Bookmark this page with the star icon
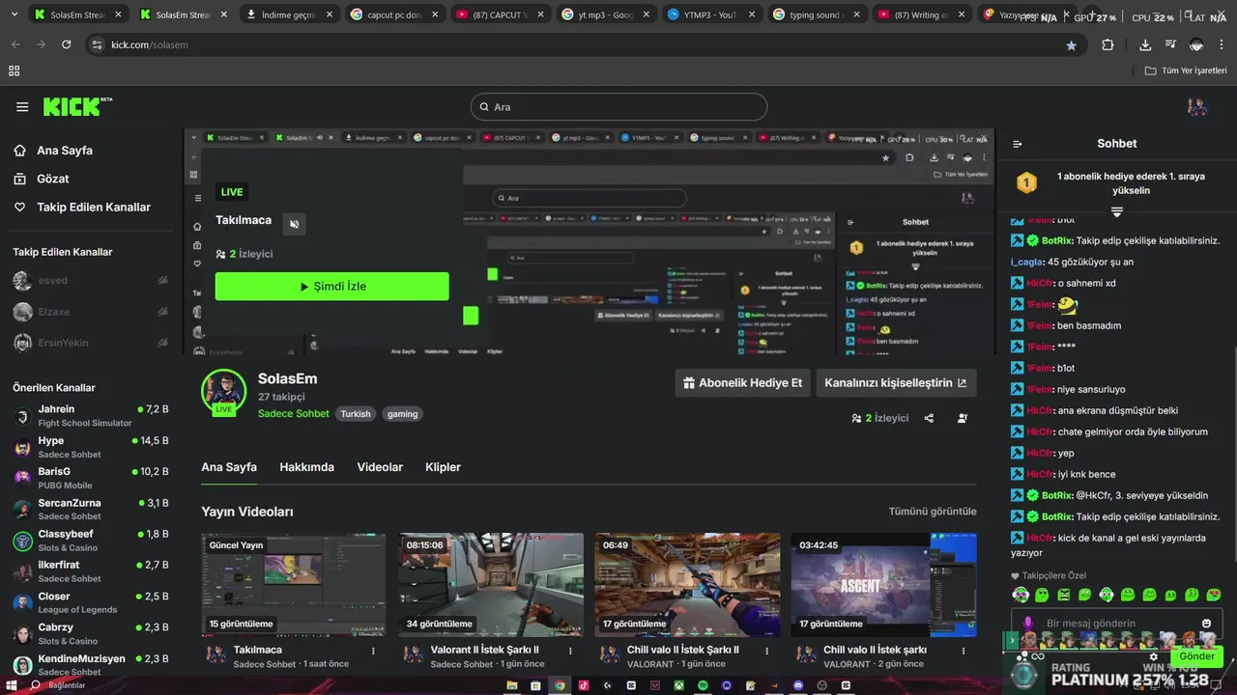The image size is (1237, 695). point(1071,44)
